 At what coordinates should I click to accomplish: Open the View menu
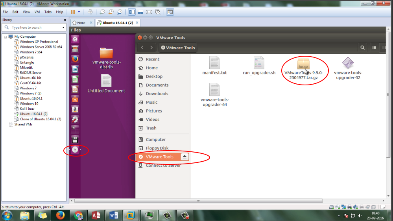(x=26, y=12)
